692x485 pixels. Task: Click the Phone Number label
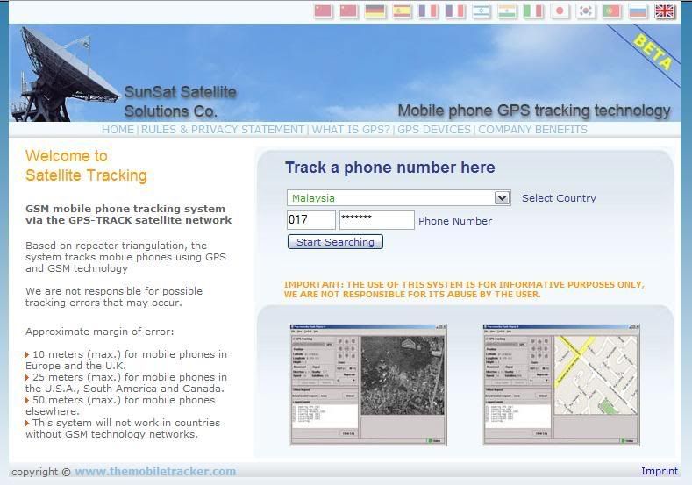click(x=455, y=221)
